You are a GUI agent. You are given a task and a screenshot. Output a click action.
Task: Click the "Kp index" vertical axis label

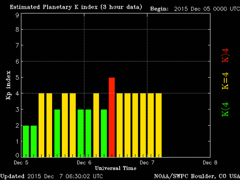click(8, 85)
